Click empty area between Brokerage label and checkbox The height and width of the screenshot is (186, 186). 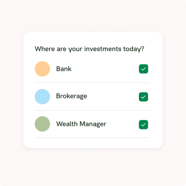(x=113, y=97)
